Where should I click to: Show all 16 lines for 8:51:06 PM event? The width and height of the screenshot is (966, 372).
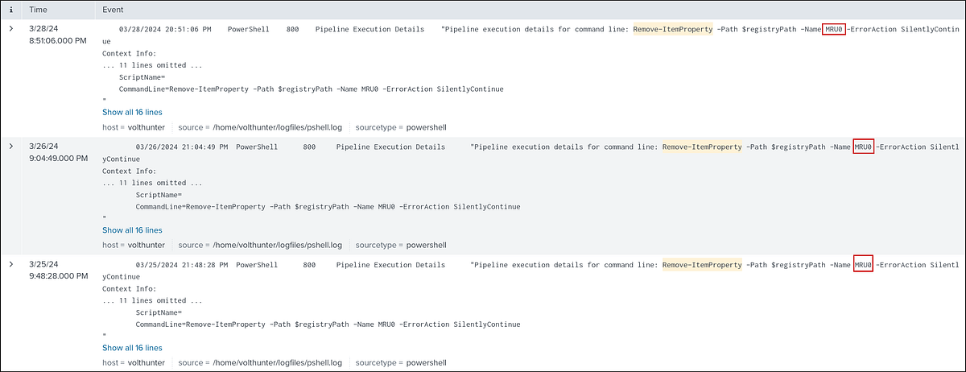click(132, 112)
